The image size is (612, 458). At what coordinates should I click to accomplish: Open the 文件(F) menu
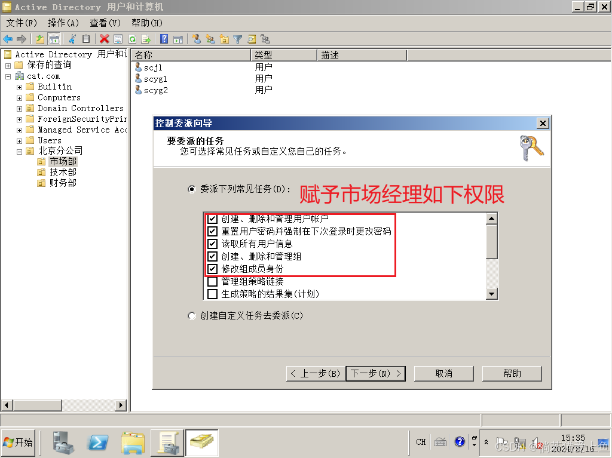pos(22,23)
